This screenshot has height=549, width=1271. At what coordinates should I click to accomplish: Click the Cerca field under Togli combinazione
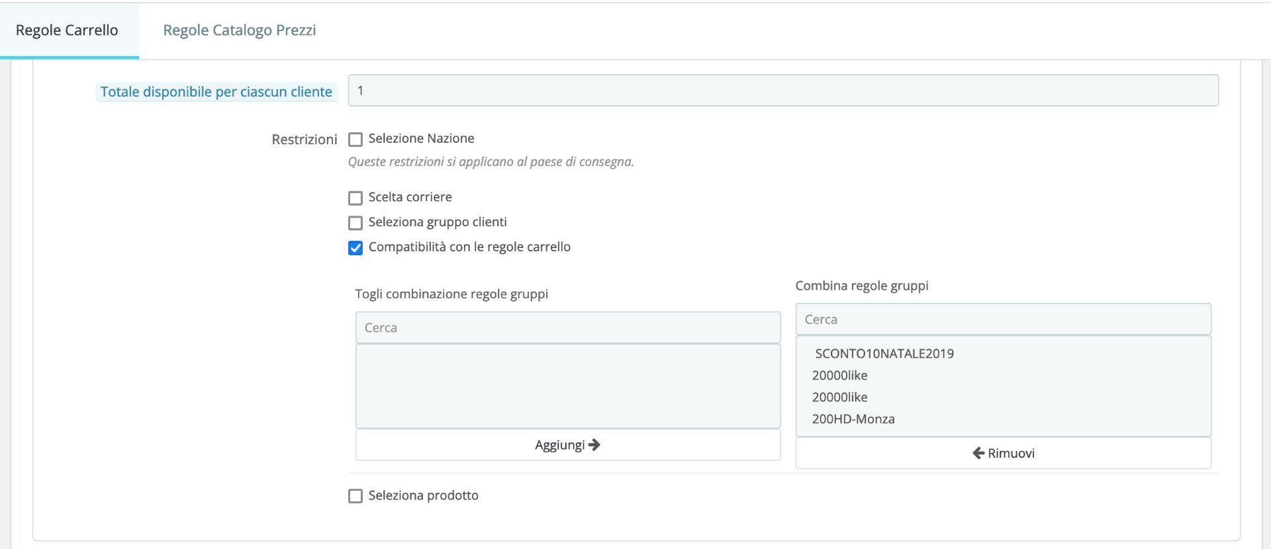[567, 327]
